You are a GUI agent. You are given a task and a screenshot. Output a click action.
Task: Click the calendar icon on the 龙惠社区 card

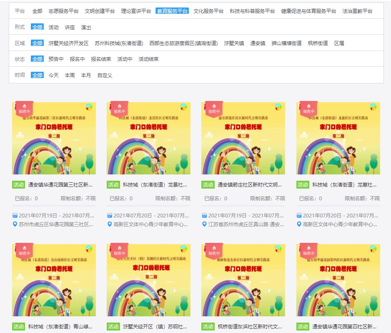point(299,215)
